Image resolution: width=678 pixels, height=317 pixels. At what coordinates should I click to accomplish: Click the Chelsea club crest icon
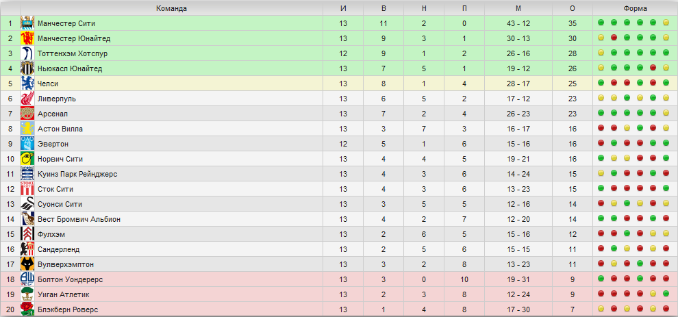click(x=27, y=84)
